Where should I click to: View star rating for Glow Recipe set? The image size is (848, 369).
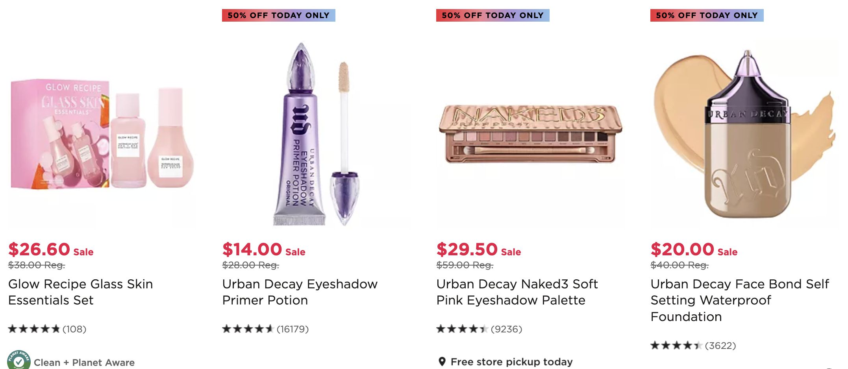tap(34, 329)
